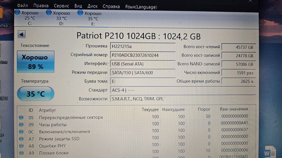Open the Правка menu

[41, 6]
